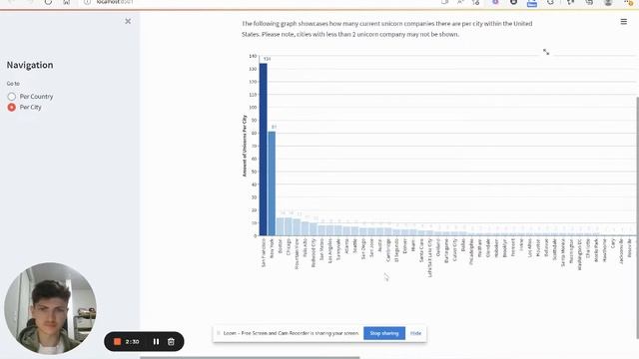639x359 pixels.
Task: Select the Per Country radio option
Action: (x=30, y=97)
